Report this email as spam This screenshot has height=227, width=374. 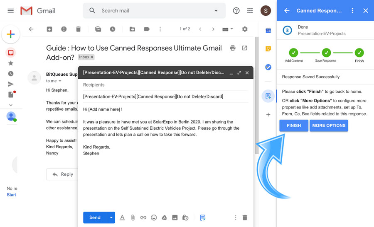click(64, 29)
